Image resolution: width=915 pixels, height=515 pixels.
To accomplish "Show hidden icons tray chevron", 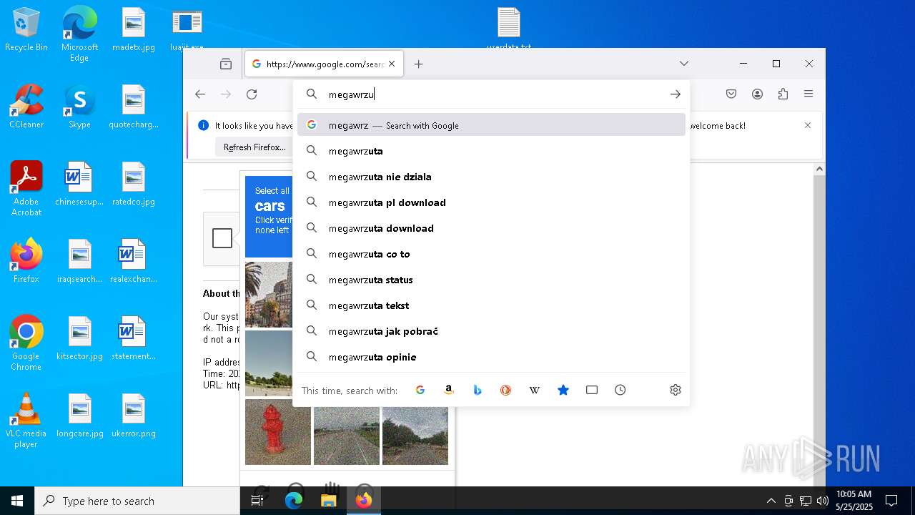I will tap(771, 501).
